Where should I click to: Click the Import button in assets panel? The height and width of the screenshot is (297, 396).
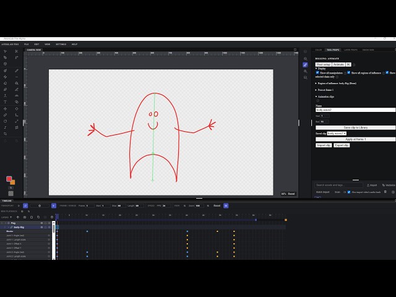(x=372, y=186)
